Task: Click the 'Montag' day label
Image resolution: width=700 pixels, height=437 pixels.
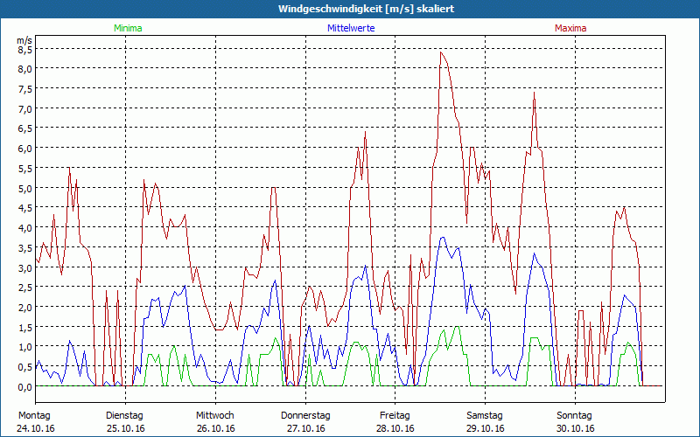Action: tap(34, 416)
